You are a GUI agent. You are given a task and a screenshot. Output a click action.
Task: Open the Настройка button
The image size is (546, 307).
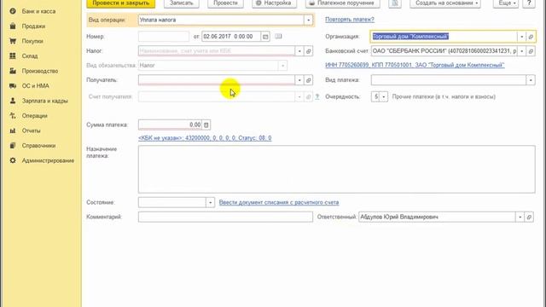pyautogui.click(x=274, y=3)
